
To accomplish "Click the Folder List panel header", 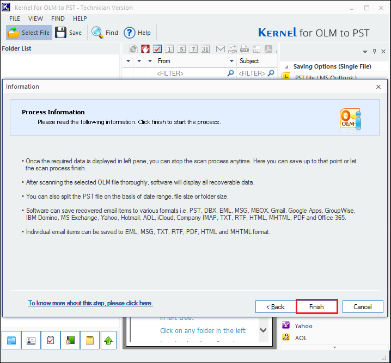I will click(x=60, y=48).
